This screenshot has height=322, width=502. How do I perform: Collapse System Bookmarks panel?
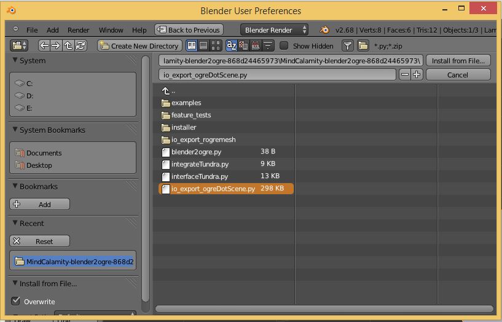coord(15,129)
